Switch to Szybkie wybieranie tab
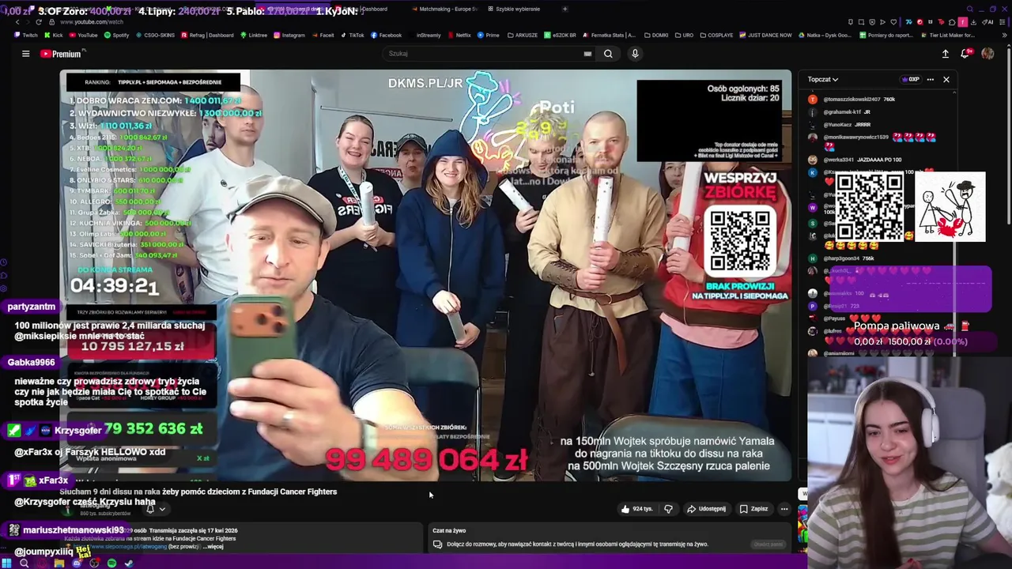This screenshot has height=569, width=1012. click(514, 9)
